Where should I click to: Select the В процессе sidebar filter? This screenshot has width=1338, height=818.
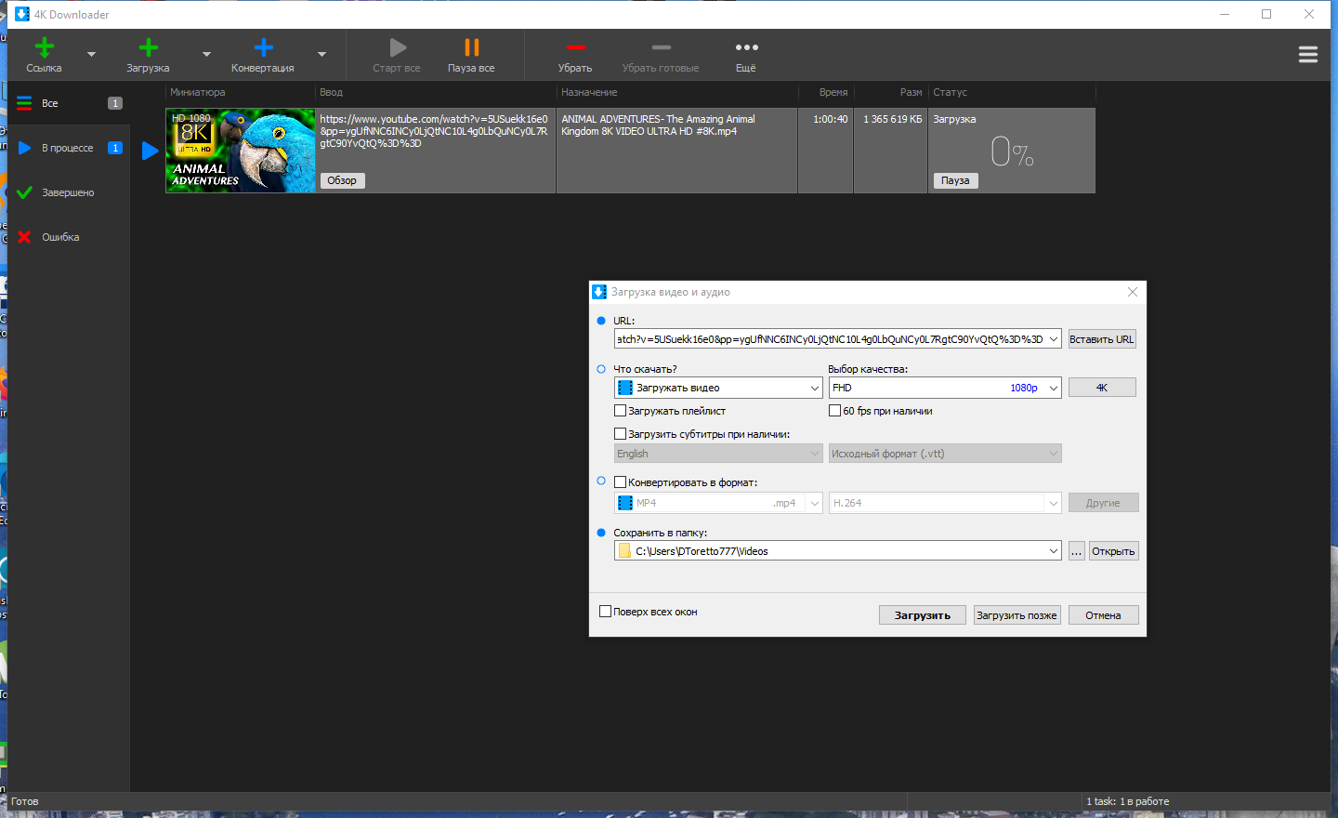pyautogui.click(x=69, y=148)
